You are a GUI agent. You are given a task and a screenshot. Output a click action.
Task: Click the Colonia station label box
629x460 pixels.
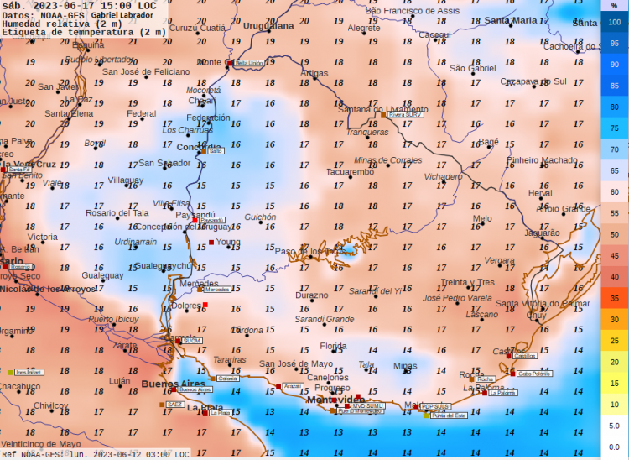pos(227,379)
